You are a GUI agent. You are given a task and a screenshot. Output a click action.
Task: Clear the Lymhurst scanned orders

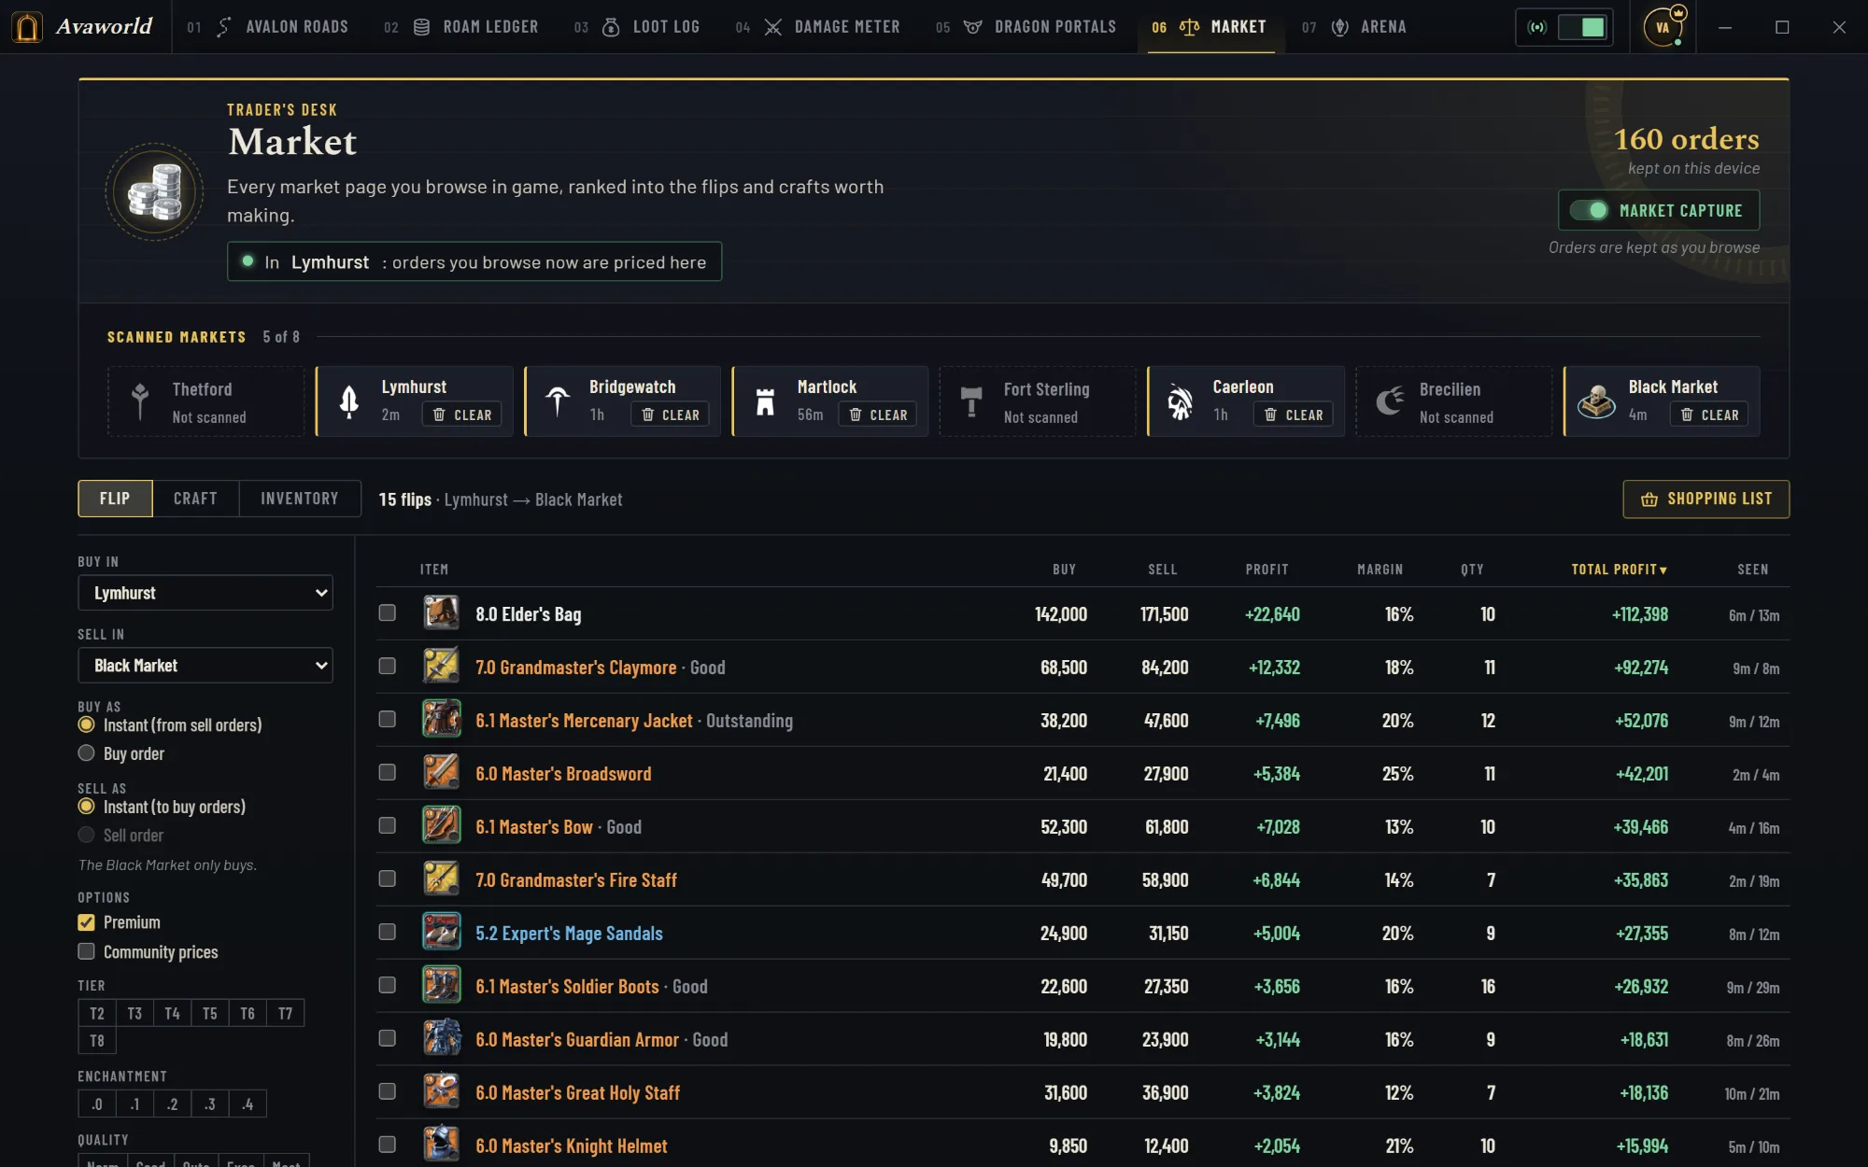[462, 415]
